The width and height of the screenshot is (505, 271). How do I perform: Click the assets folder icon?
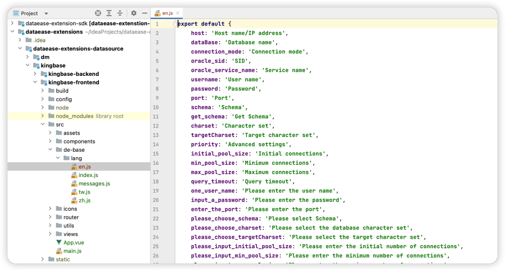click(x=59, y=132)
